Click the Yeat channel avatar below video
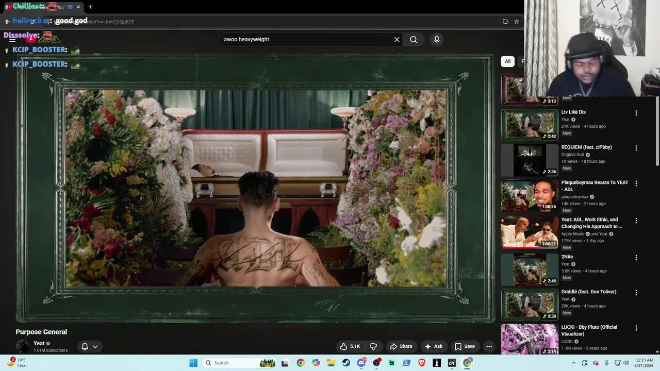Viewport: 660px width, 371px height. pos(22,346)
